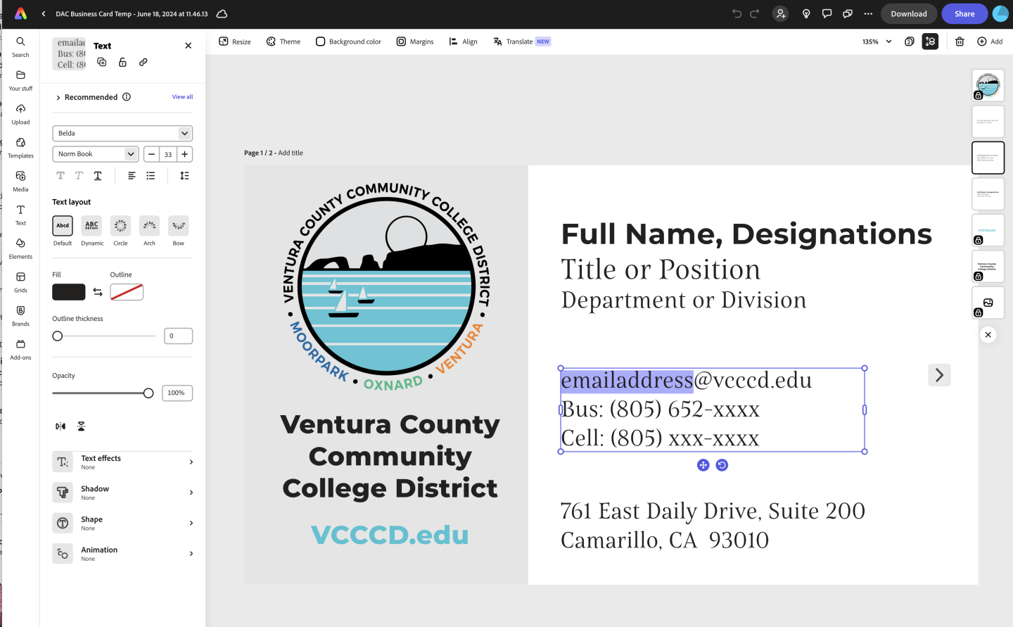
Task: Open the Media panel in the sidebar
Action: 20,180
